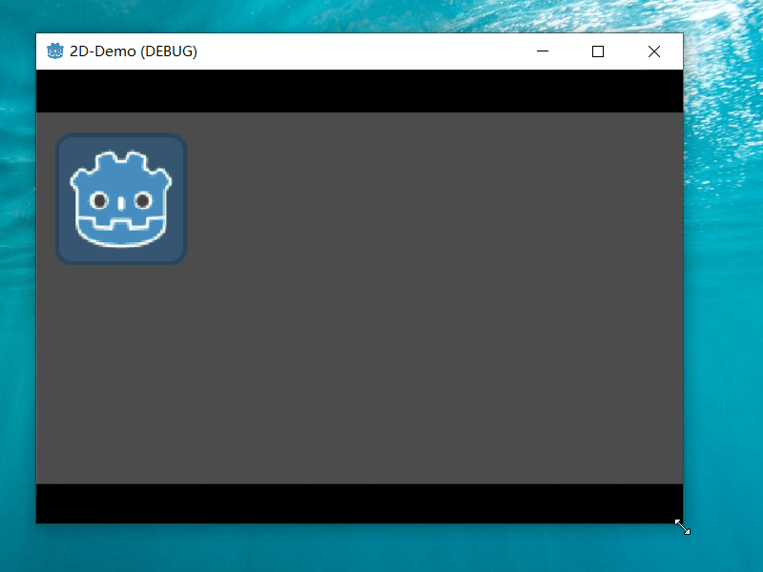The image size is (763, 572).
Task: Click the Godot icon in the title bar
Action: [55, 51]
